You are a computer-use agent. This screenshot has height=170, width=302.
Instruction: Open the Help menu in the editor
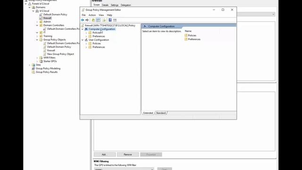pos(109,15)
